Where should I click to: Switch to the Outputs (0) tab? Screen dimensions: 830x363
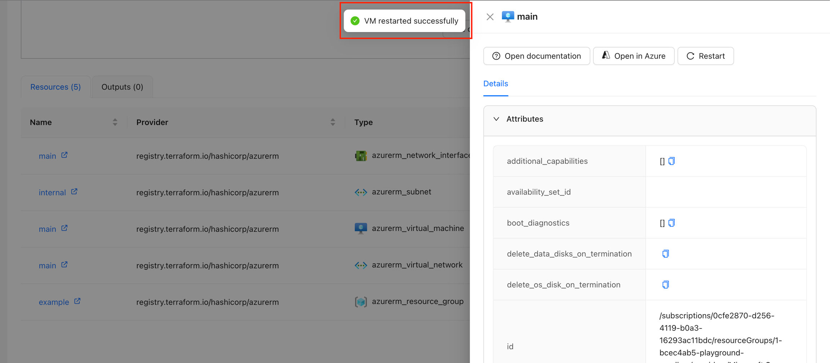tap(122, 87)
